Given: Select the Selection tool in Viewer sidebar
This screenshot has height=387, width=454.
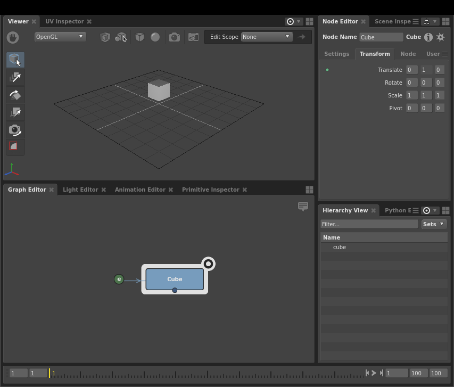Looking at the screenshot, I should click(15, 60).
